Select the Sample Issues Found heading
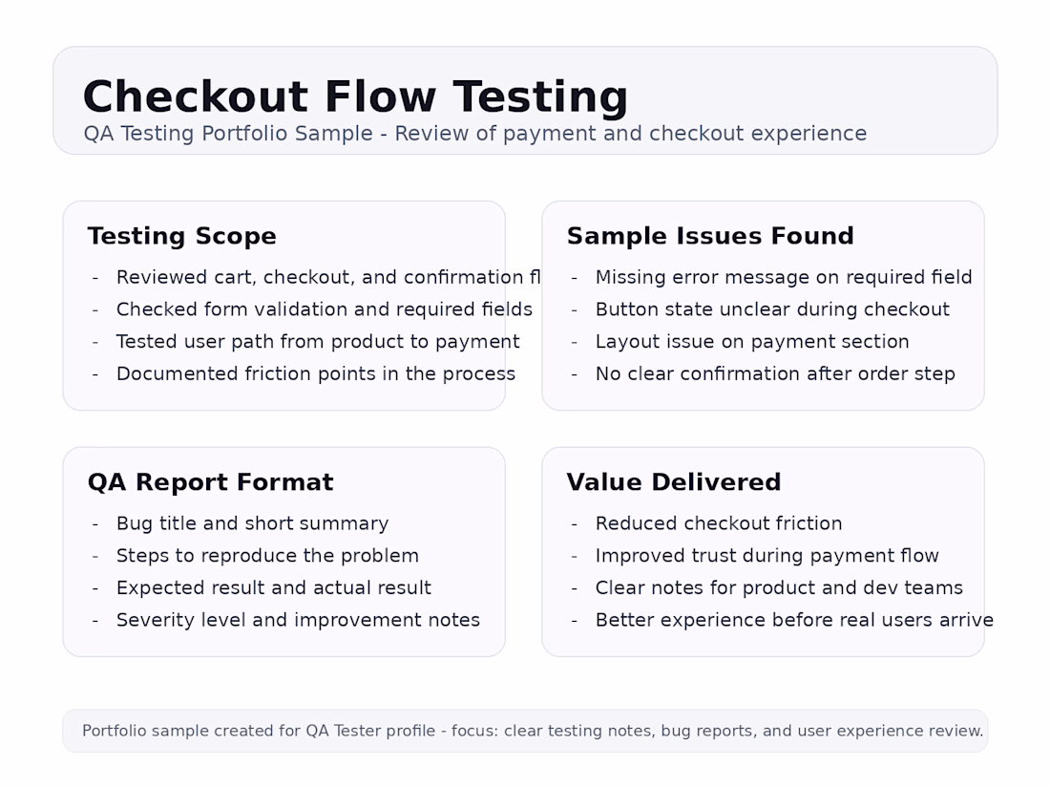Screen dimensions: 1050x788 (x=710, y=236)
